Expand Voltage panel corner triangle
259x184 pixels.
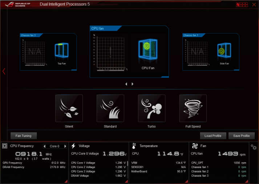[x=126, y=181]
